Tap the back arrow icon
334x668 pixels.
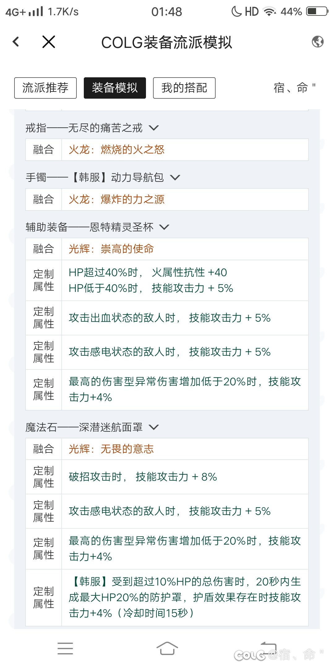tap(16, 42)
